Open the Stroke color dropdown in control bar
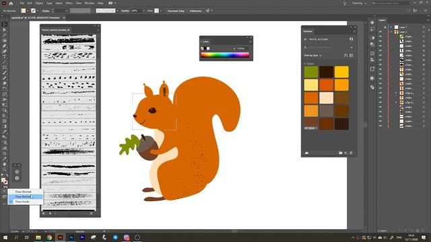This screenshot has height=242, width=431. click(x=38, y=11)
